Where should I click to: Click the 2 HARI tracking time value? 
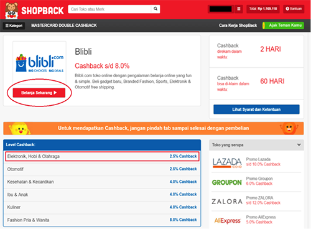coord(271,49)
